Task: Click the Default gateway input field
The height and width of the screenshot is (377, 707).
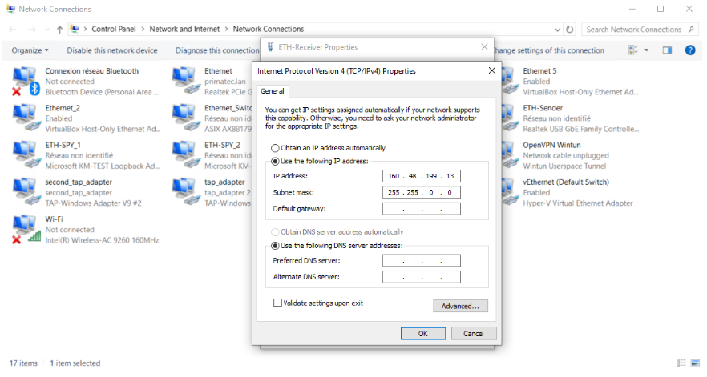Action: point(422,209)
